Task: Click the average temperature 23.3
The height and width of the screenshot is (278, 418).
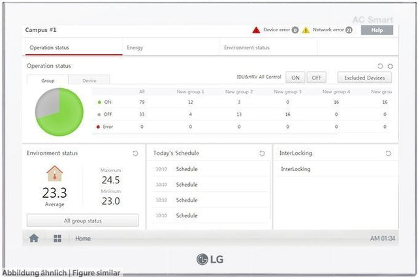Action: point(54,193)
